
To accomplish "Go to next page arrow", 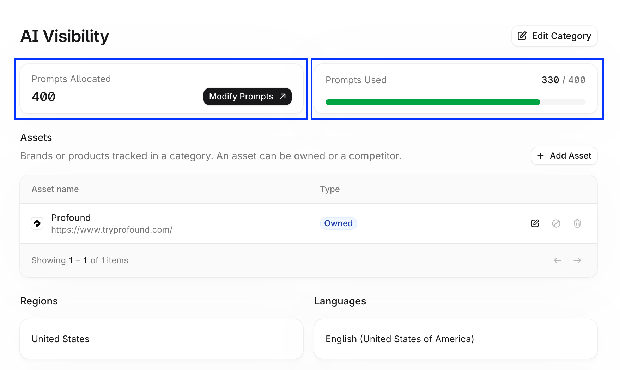I will (577, 260).
